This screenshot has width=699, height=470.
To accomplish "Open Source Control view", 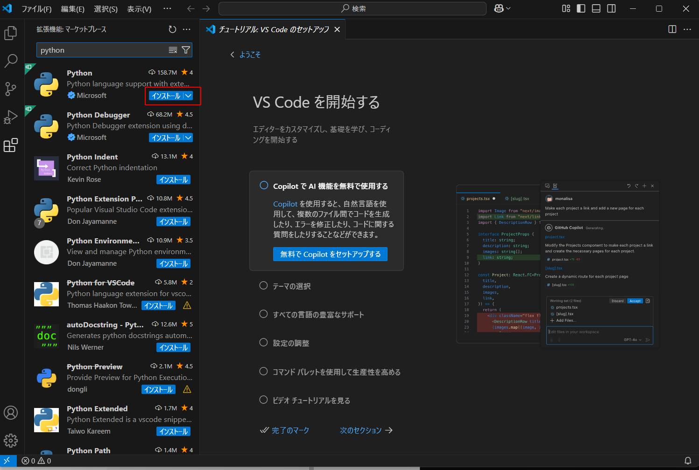I will pyautogui.click(x=10, y=89).
